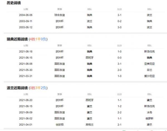Select opponent 爱沙尼亚

[x=149, y=76]
